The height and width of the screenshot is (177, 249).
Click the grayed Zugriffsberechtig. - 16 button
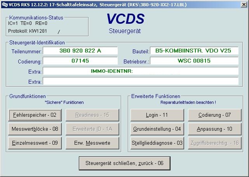click(x=215, y=143)
